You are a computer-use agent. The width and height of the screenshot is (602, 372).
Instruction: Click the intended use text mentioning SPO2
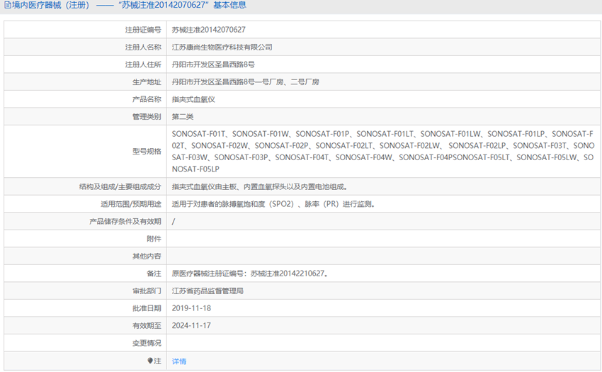[273, 204]
